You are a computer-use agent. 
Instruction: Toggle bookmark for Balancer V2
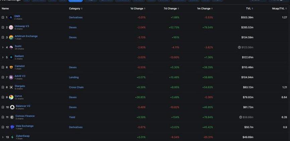3,108
